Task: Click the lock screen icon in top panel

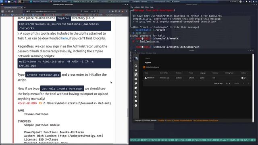Action: (x=253, y=2)
